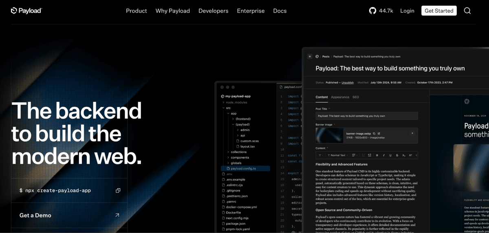Click the Payload logo icon in the preview pane
The height and width of the screenshot is (233, 489).
pyautogui.click(x=467, y=101)
